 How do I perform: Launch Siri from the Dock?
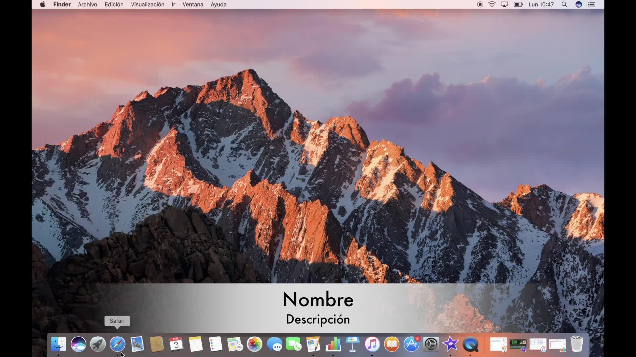click(79, 344)
